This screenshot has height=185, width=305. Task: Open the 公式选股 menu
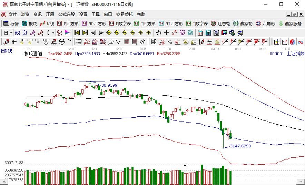(x=67, y=14)
